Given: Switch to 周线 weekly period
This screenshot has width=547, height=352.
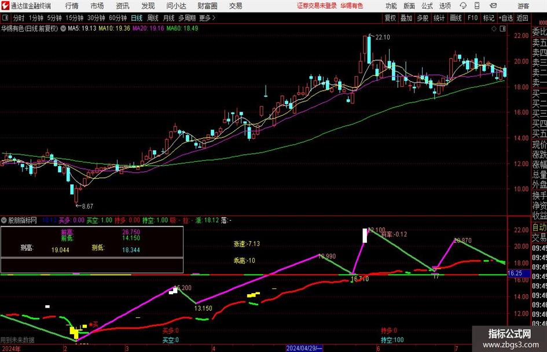Looking at the screenshot, I should click(x=153, y=18).
